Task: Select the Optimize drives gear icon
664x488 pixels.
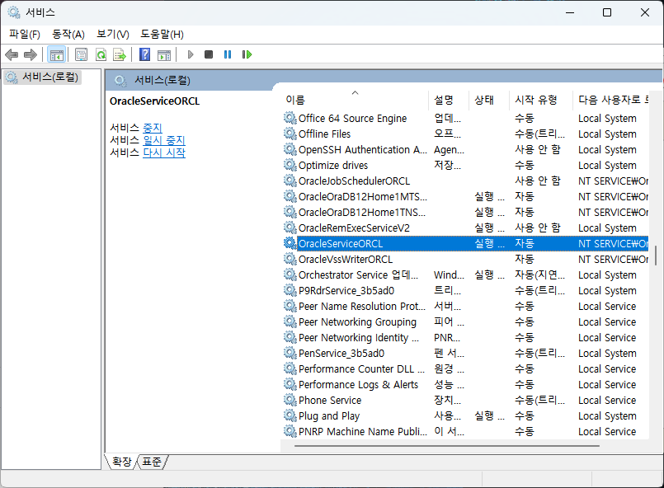Action: (x=290, y=165)
